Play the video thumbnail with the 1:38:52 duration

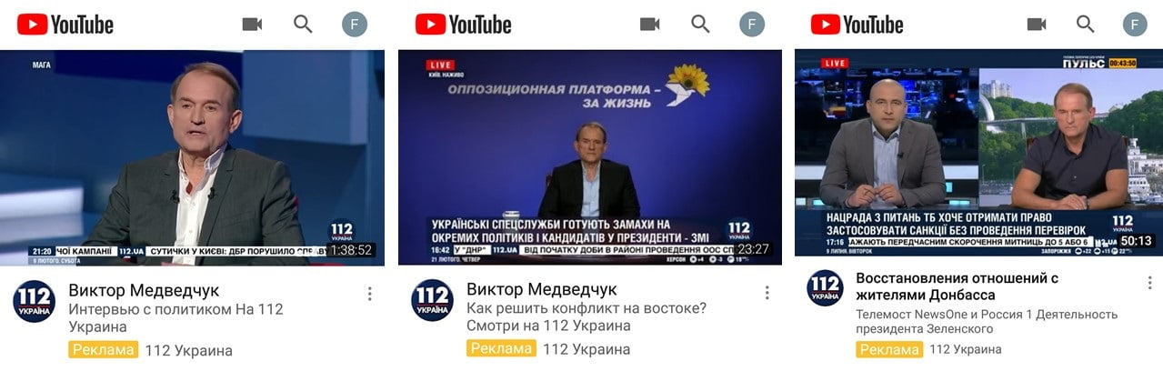192,157
